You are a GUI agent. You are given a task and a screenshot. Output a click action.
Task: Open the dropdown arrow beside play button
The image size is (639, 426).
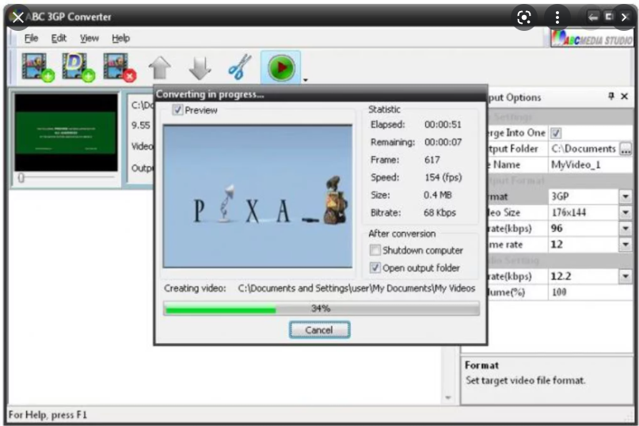click(x=305, y=80)
